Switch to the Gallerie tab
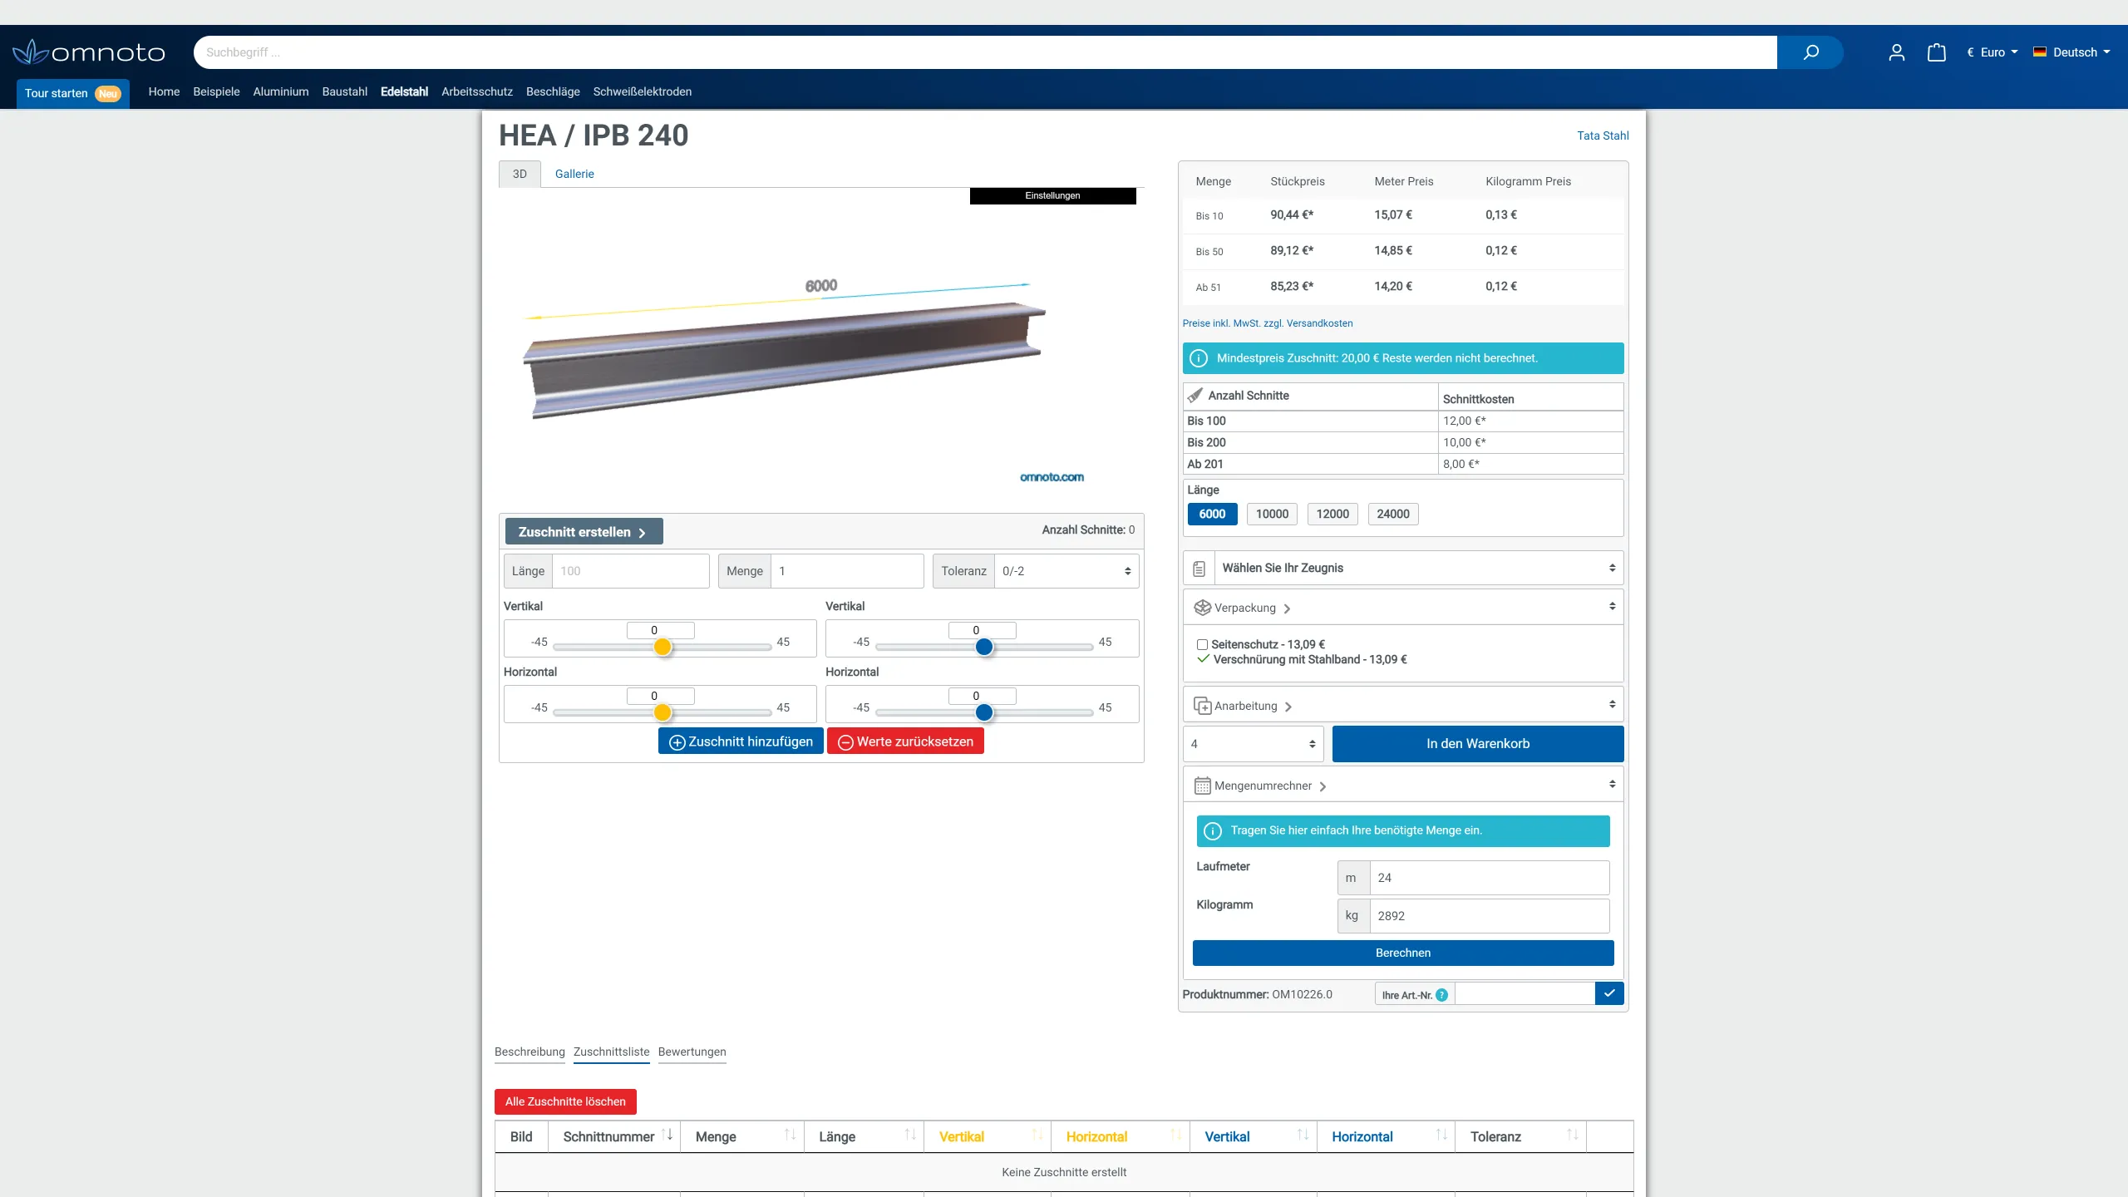The width and height of the screenshot is (2128, 1197). point(574,174)
